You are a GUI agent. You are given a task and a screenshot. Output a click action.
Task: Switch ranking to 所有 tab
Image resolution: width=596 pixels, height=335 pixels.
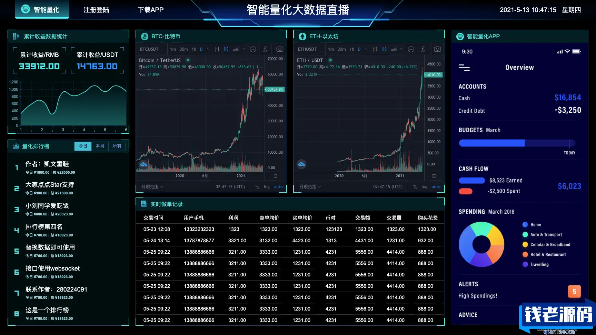117,146
